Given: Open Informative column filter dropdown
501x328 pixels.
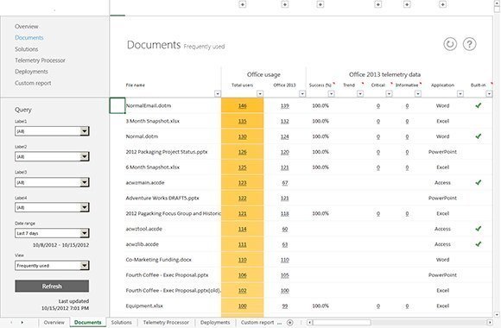Looking at the screenshot, I should pos(418,93).
